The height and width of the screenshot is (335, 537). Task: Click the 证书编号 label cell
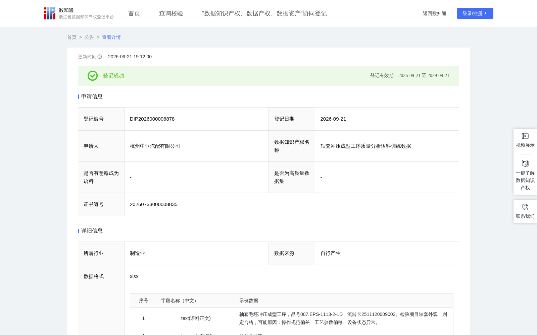pos(101,204)
